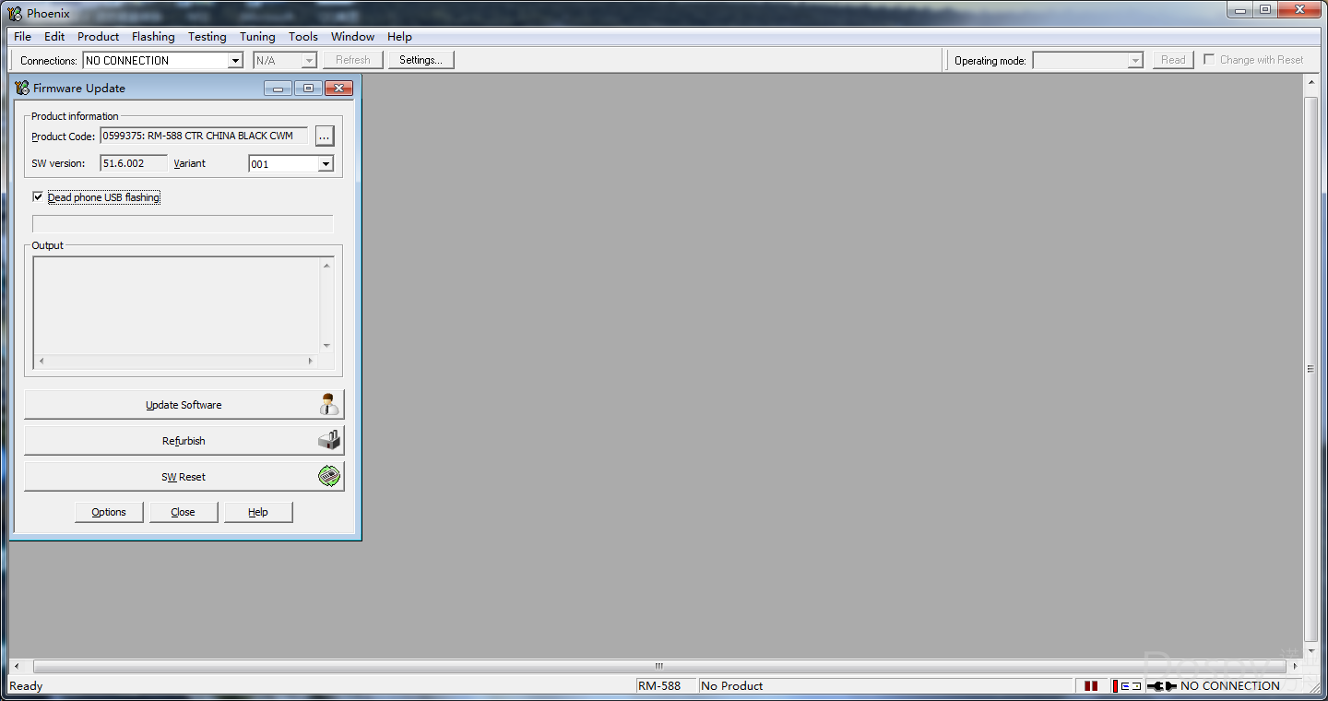Viewport: 1328px width, 701px height.
Task: Click 'Ready' status bar text
Action: tap(26, 685)
